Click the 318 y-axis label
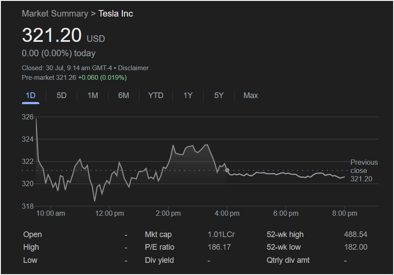Viewport: 394px width, 275px height. tap(28, 207)
